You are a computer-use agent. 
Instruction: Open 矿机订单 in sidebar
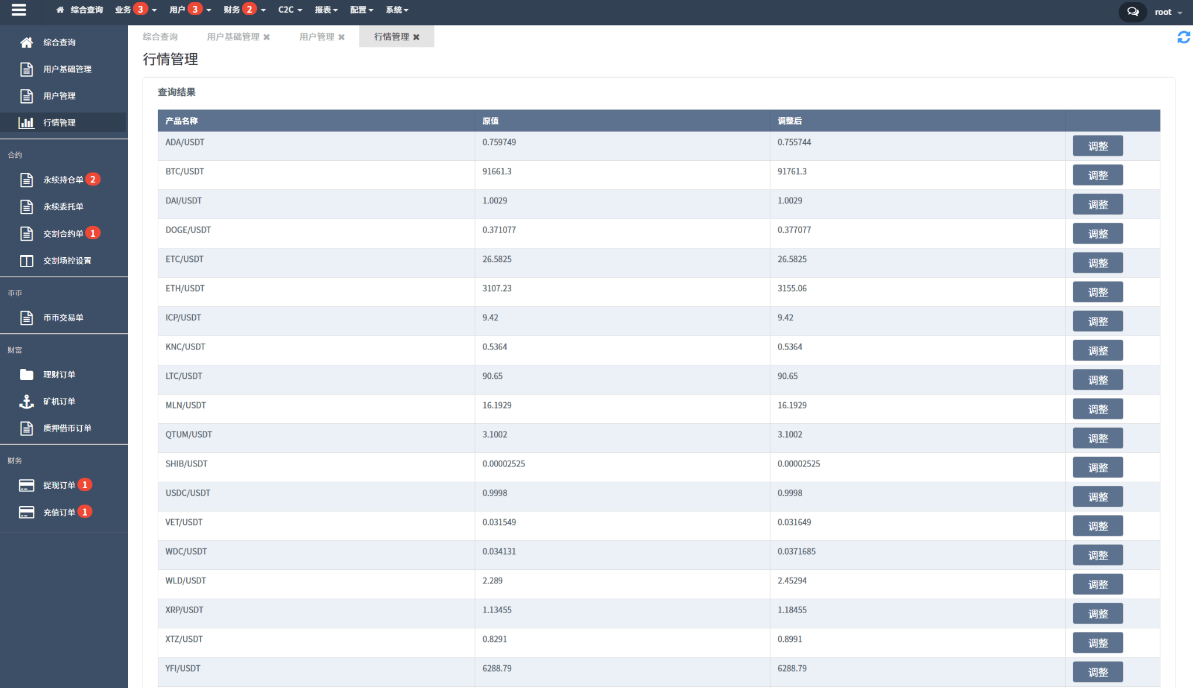pyautogui.click(x=59, y=401)
